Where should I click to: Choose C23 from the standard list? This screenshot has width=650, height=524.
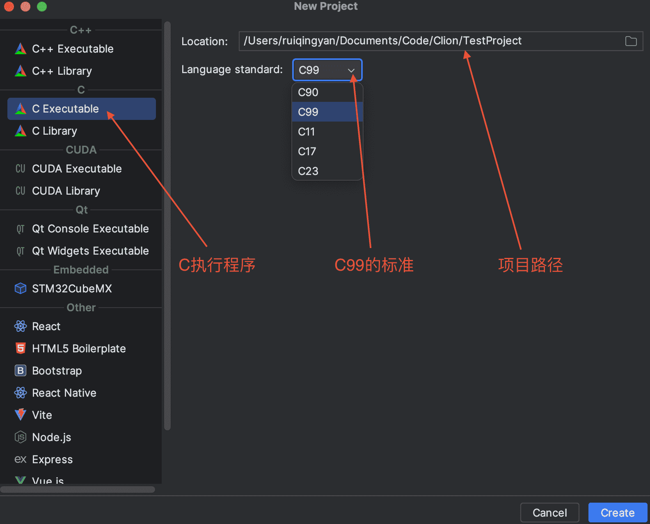click(327, 171)
